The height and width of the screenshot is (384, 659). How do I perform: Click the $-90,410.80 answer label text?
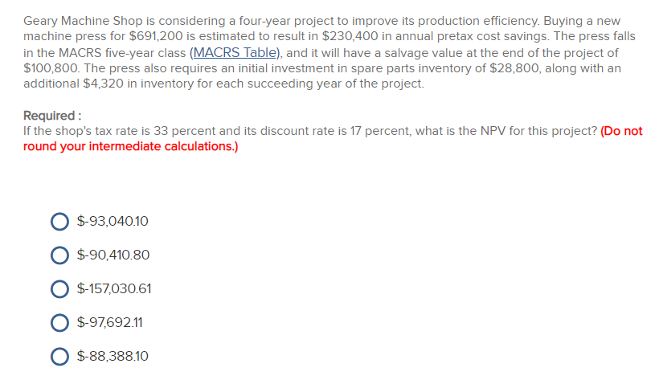(113, 255)
